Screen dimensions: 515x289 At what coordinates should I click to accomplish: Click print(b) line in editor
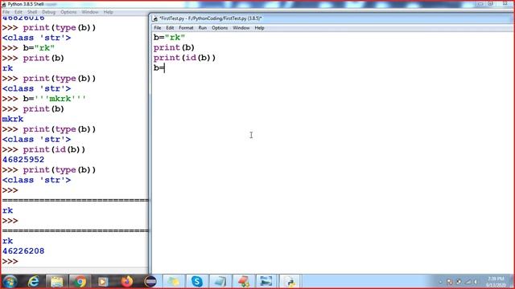coord(174,47)
